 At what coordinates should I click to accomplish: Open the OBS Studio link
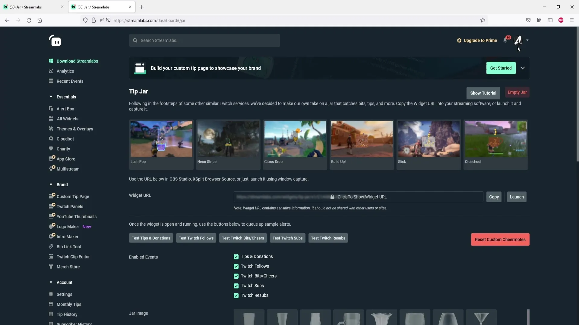click(180, 179)
